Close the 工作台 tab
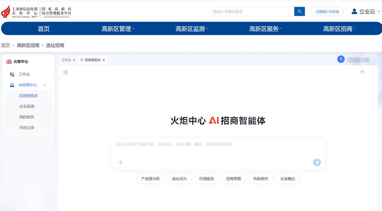Screen dimensions: 382x211 click(74, 60)
